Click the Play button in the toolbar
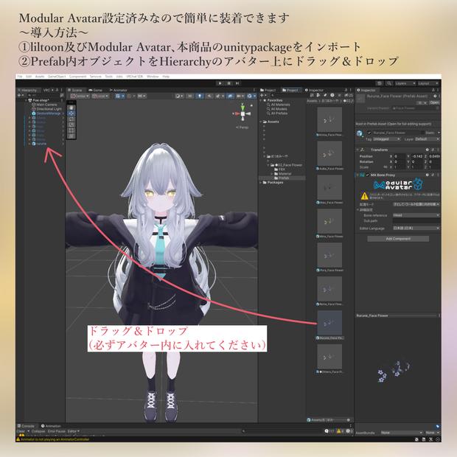The height and width of the screenshot is (457, 457). 220,83
